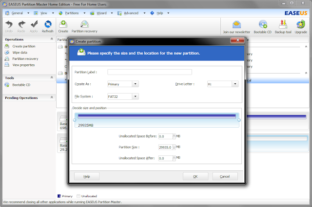Open dropdown arrow next to Advanced menu
312x207 pixels.
pos(144,13)
